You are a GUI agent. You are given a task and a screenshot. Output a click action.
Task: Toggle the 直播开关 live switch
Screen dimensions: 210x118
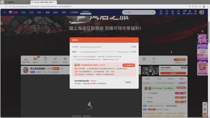tap(35, 59)
